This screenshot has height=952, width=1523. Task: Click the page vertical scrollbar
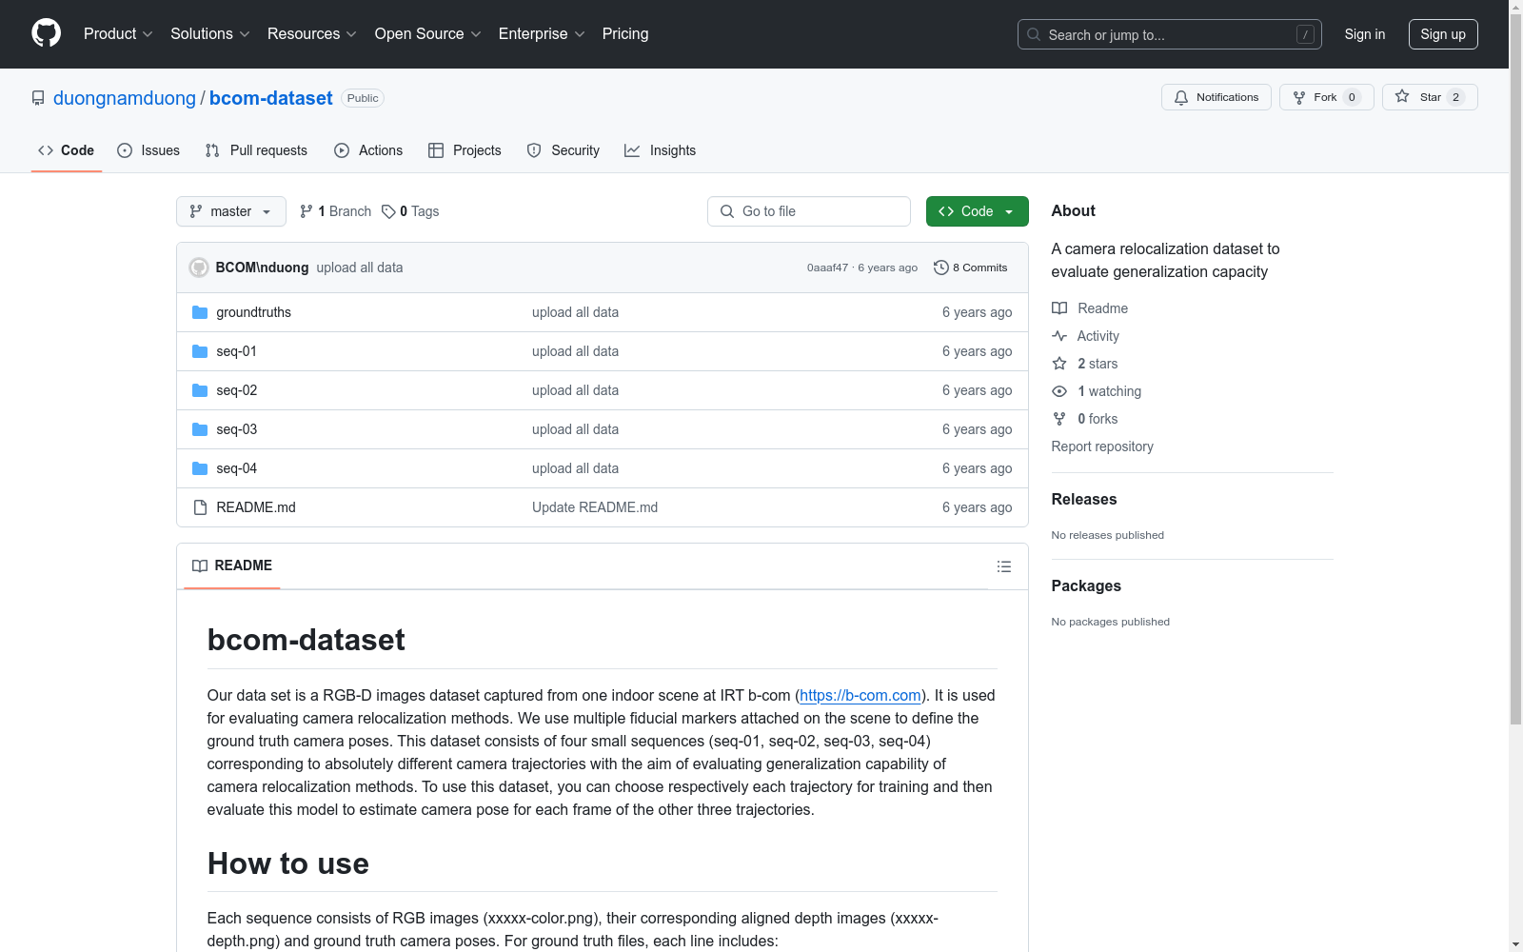point(1515,371)
